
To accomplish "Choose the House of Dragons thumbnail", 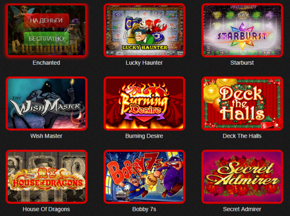I will [x=47, y=177].
